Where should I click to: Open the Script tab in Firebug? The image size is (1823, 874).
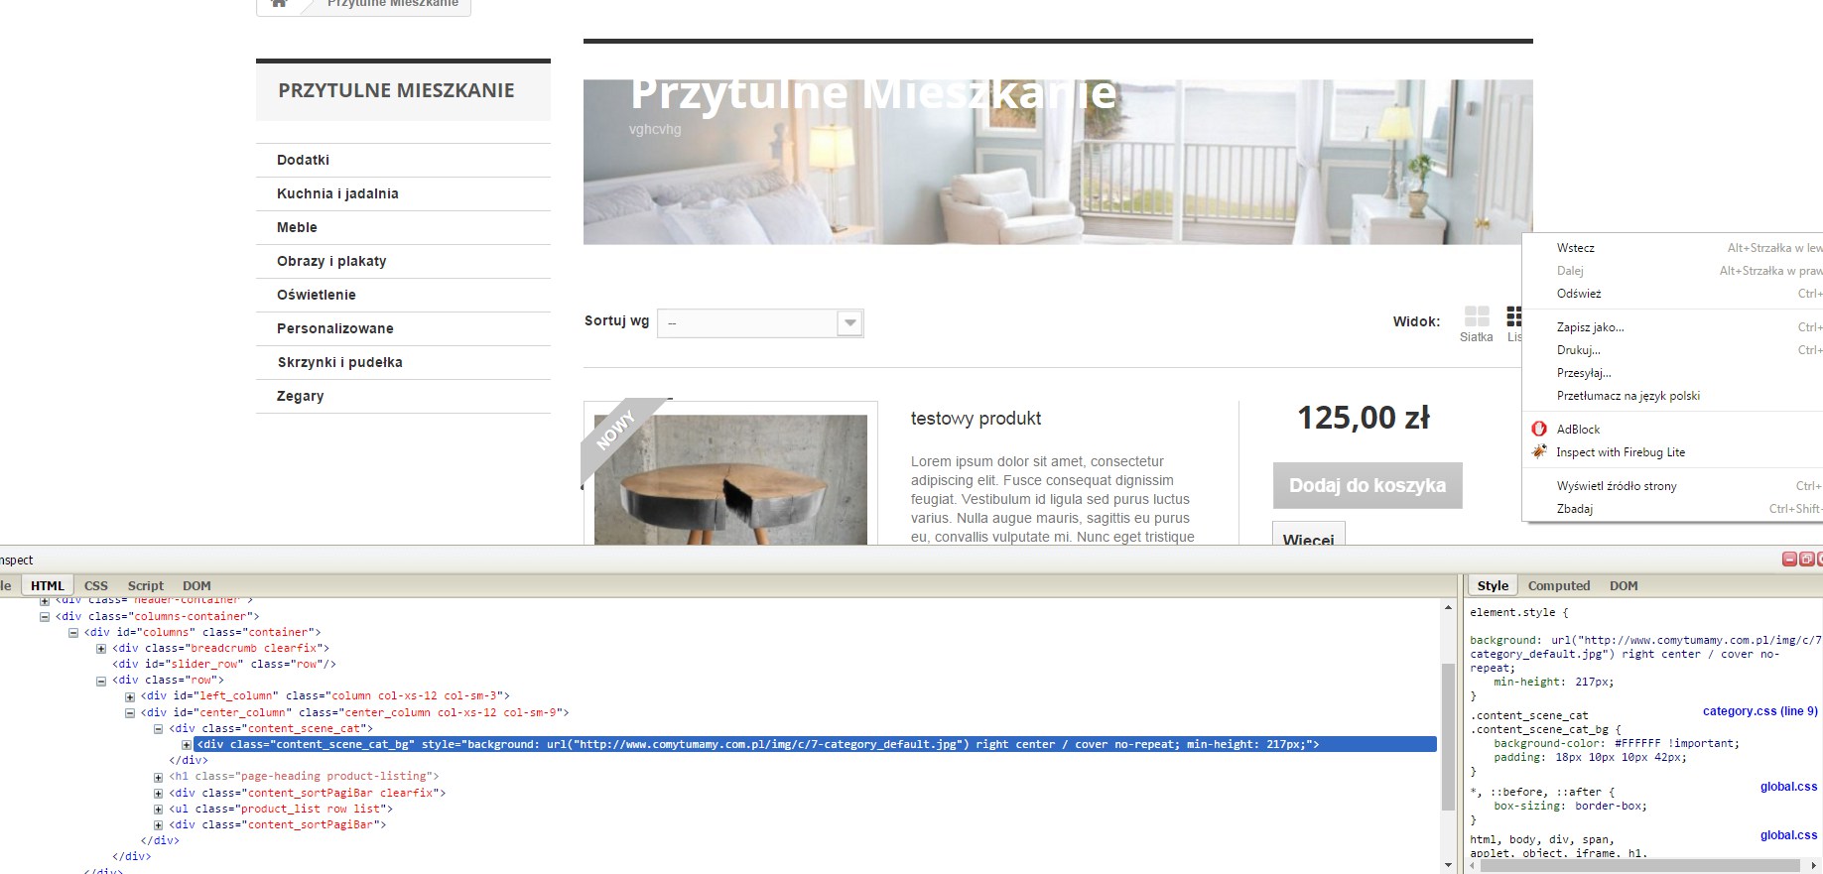[146, 586]
